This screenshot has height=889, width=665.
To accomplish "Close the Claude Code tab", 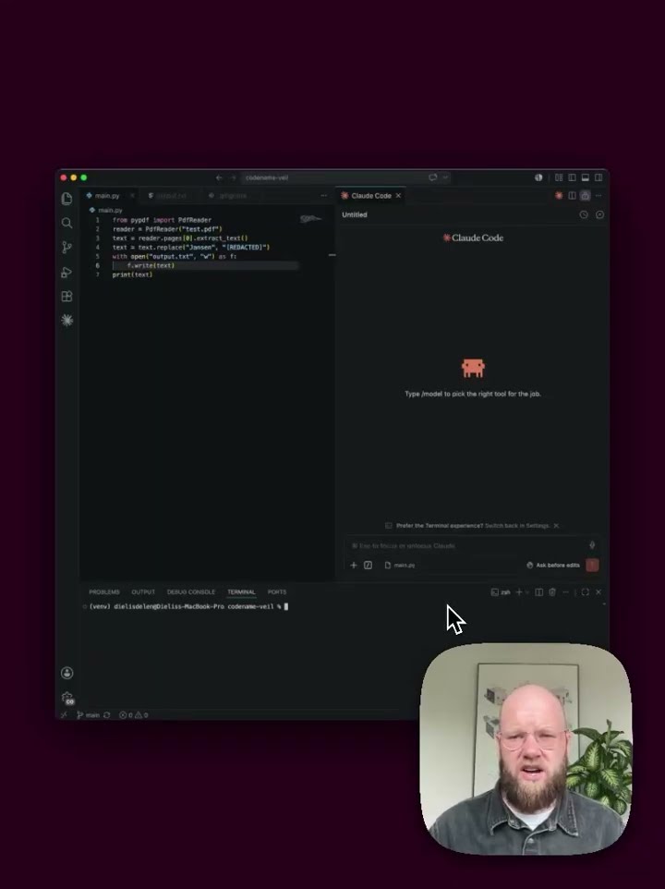I will (x=398, y=196).
